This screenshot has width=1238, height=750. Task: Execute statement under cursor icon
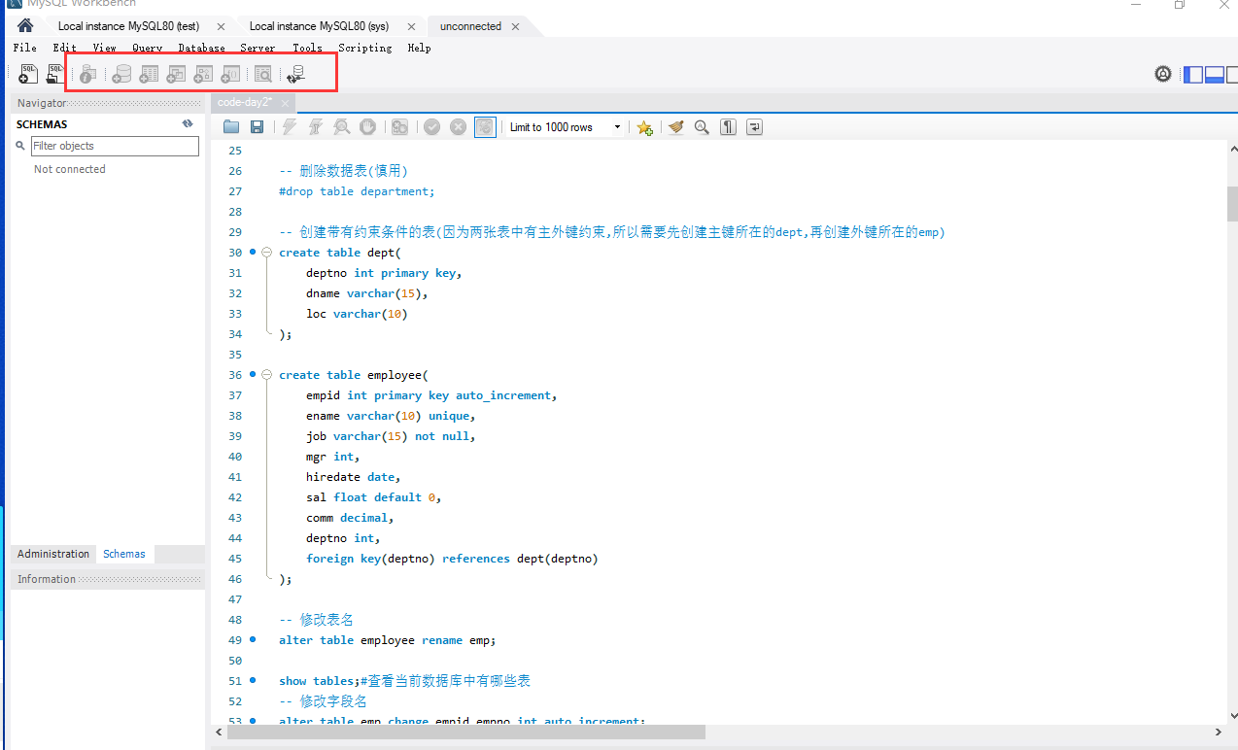click(x=316, y=127)
